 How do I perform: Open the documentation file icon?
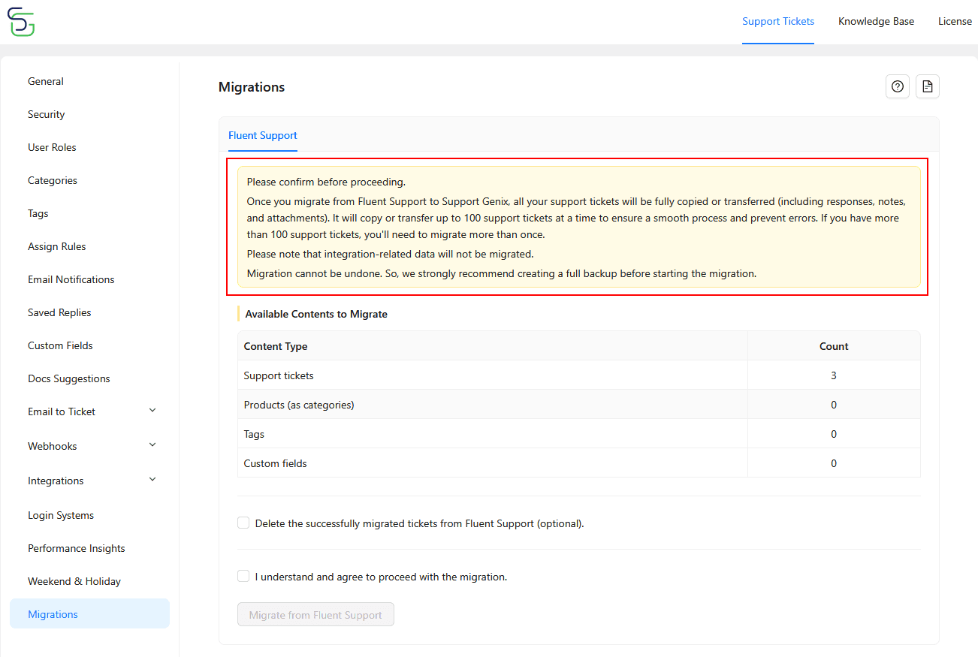pos(928,86)
